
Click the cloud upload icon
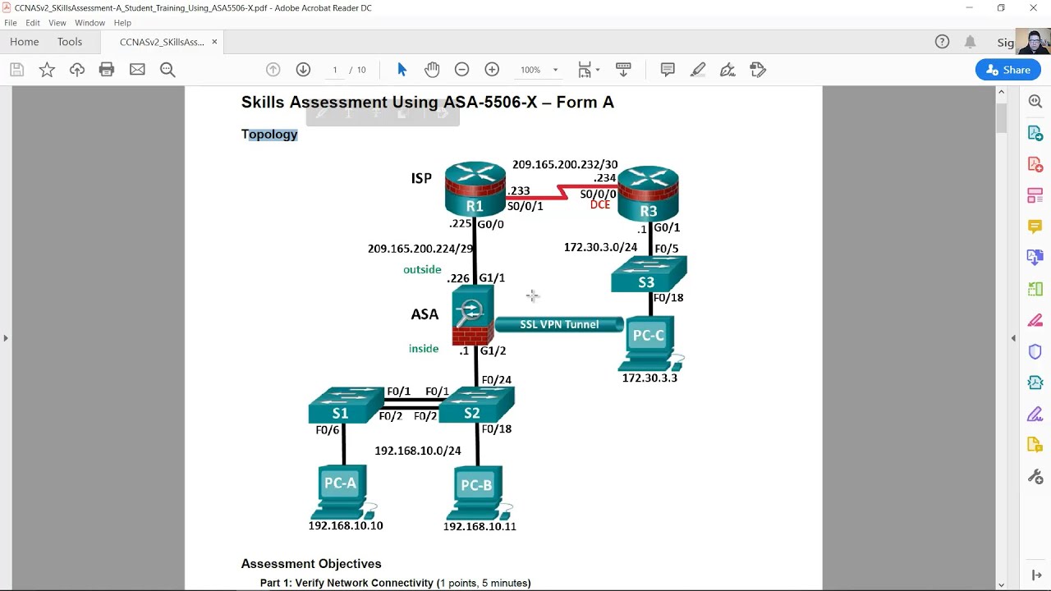pyautogui.click(x=77, y=70)
